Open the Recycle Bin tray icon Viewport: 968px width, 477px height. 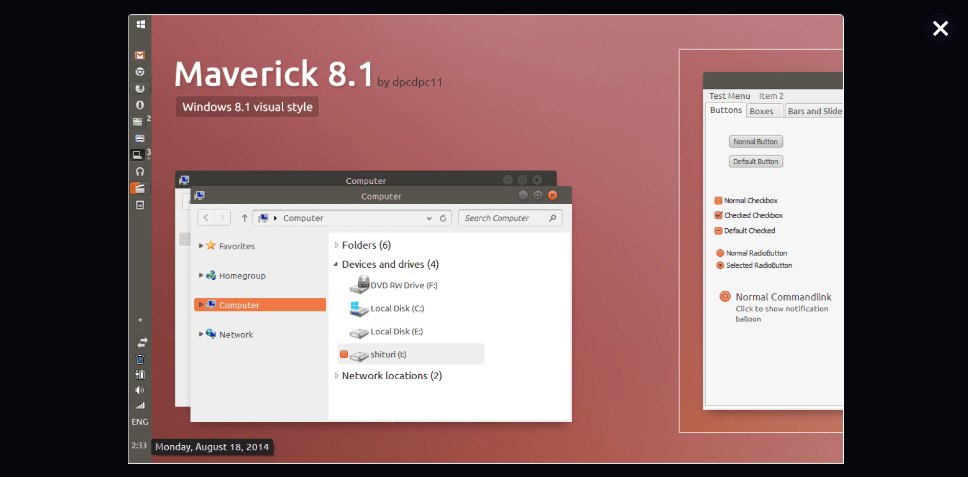pyautogui.click(x=140, y=359)
